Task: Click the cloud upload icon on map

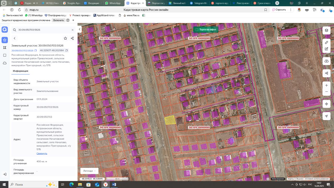Action: coord(326,61)
